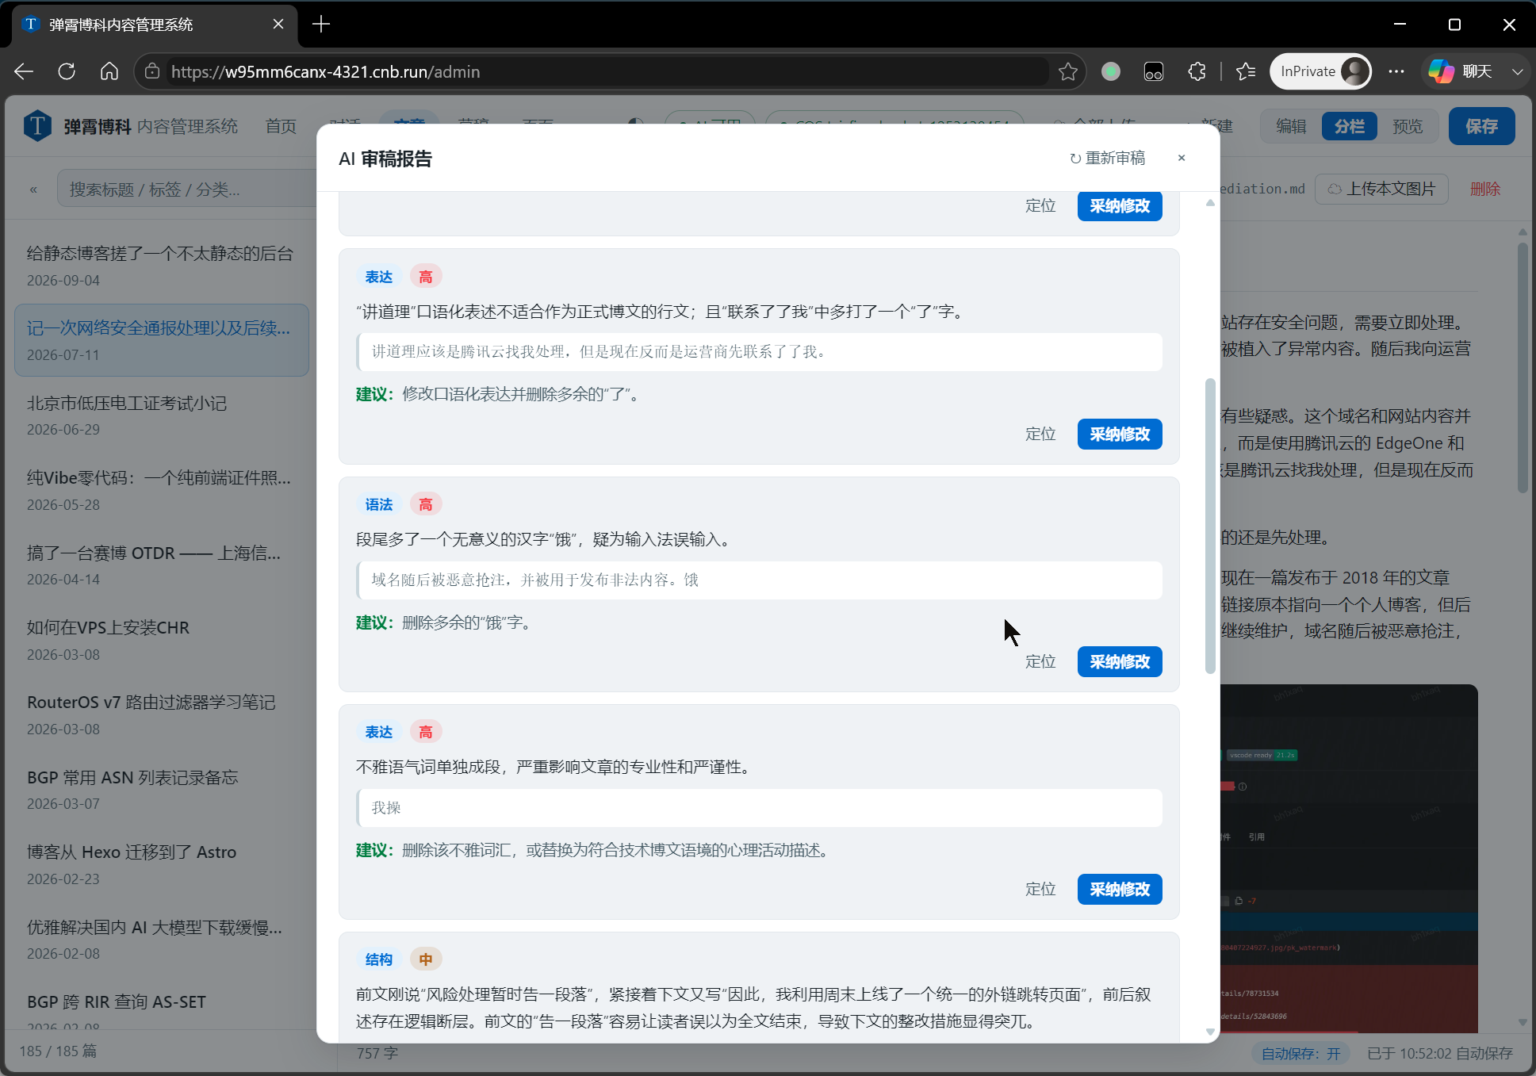Apply 采纳修改 for the 我操 expression issue

tap(1119, 889)
